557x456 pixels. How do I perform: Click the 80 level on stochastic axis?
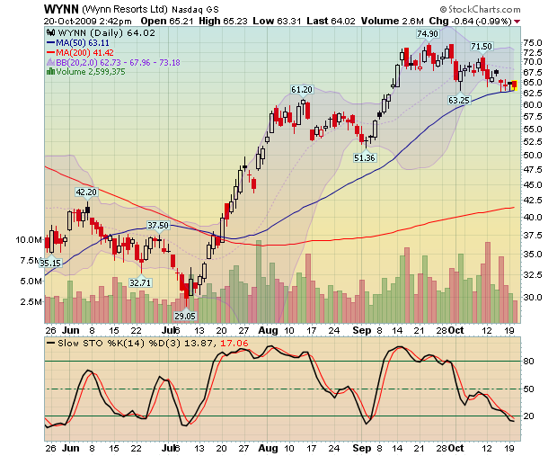point(528,362)
